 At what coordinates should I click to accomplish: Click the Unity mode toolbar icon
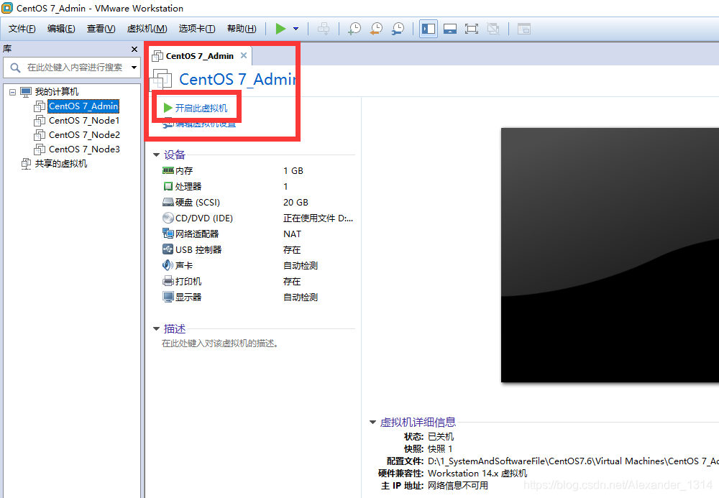pos(493,29)
